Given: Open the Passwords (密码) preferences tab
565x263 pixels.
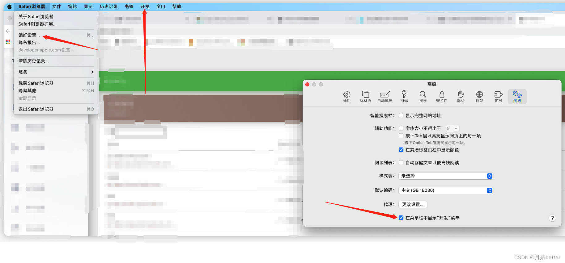Looking at the screenshot, I should 404,97.
